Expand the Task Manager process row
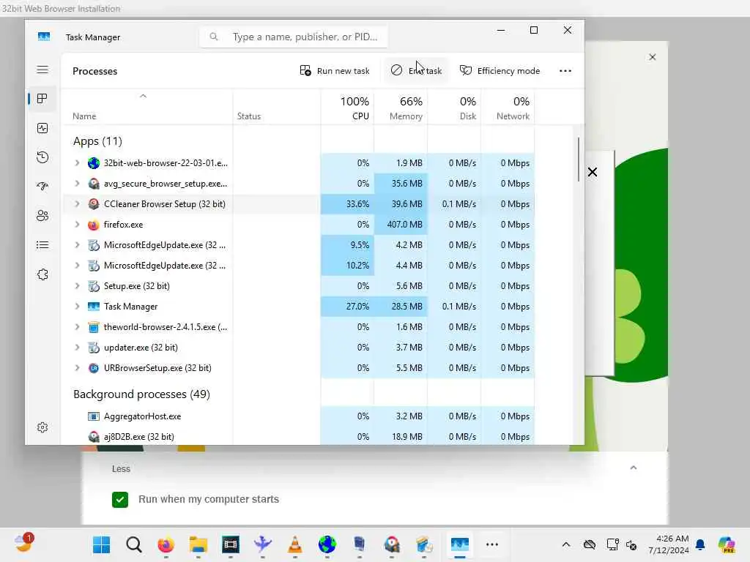 [77, 307]
